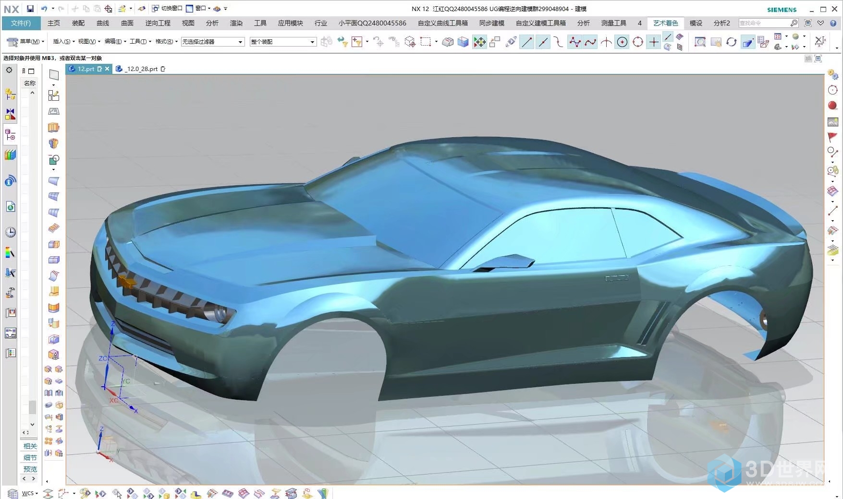
Task: Click the Move Object icon in top toolbar
Action: 479,42
